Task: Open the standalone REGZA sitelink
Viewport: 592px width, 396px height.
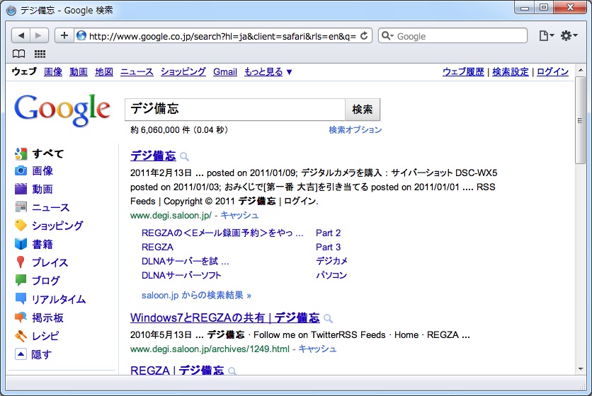Action: (x=157, y=247)
